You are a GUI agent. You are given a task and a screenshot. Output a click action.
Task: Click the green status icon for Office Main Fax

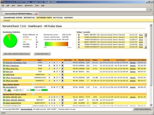coord(4,69)
